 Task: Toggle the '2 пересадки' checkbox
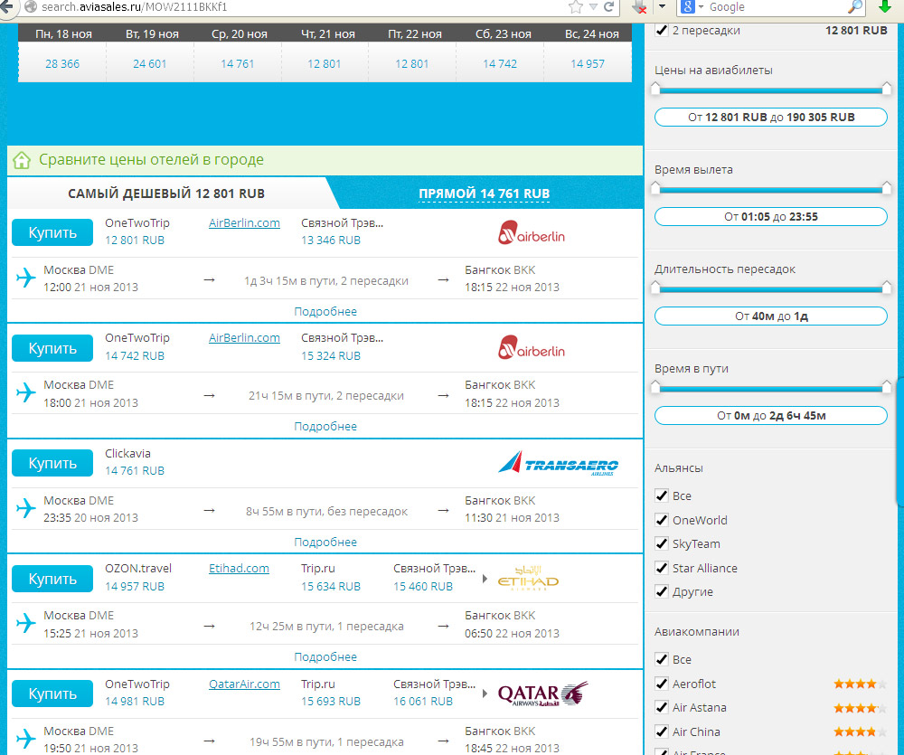(662, 31)
